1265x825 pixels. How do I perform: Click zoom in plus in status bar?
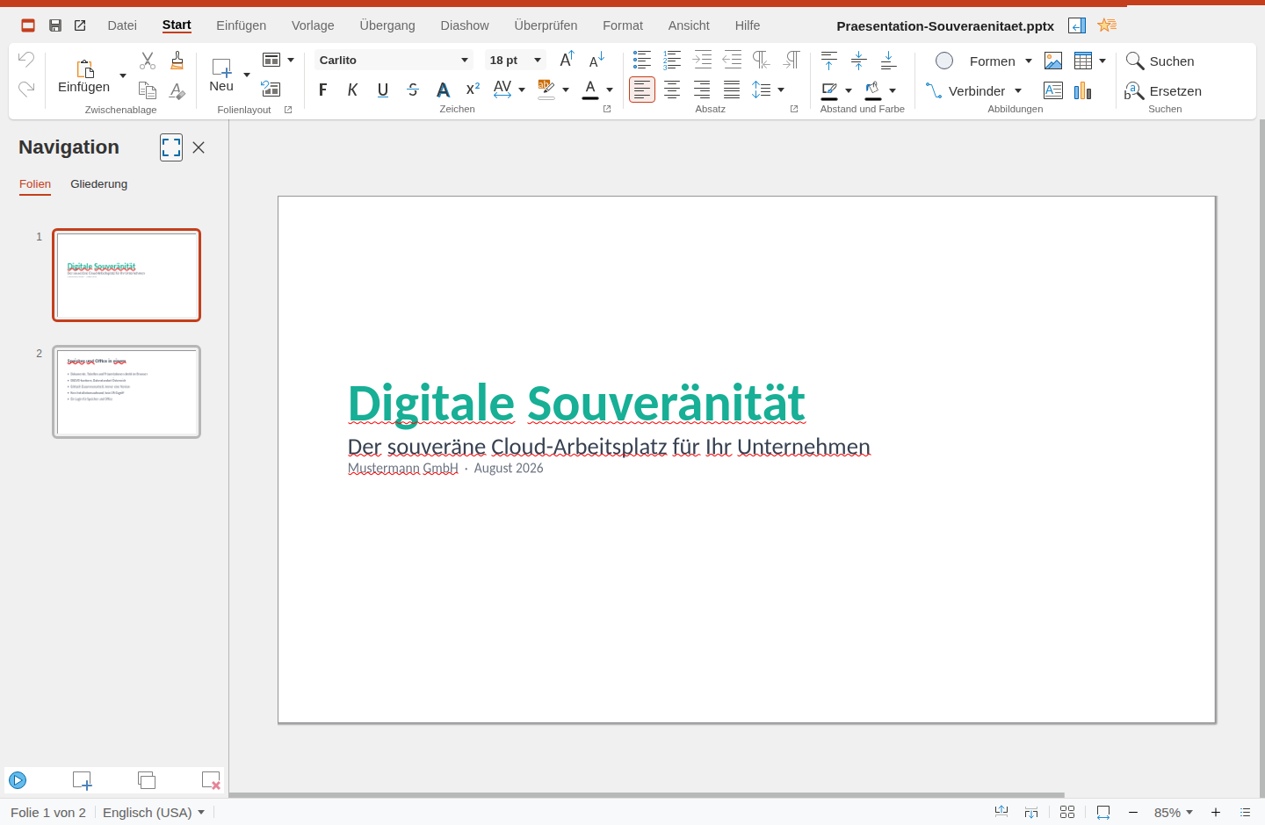click(x=1216, y=812)
